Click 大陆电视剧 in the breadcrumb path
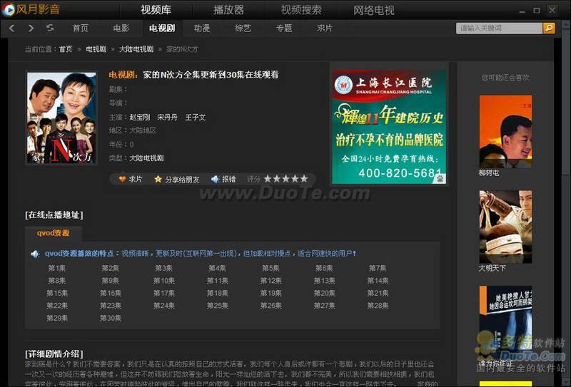Screen dimensions: 571x387 pos(136,49)
